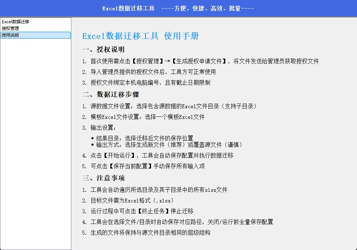Click the line 工具会自动遍历所选目录
Screen dimensions: 357x250
155,190
